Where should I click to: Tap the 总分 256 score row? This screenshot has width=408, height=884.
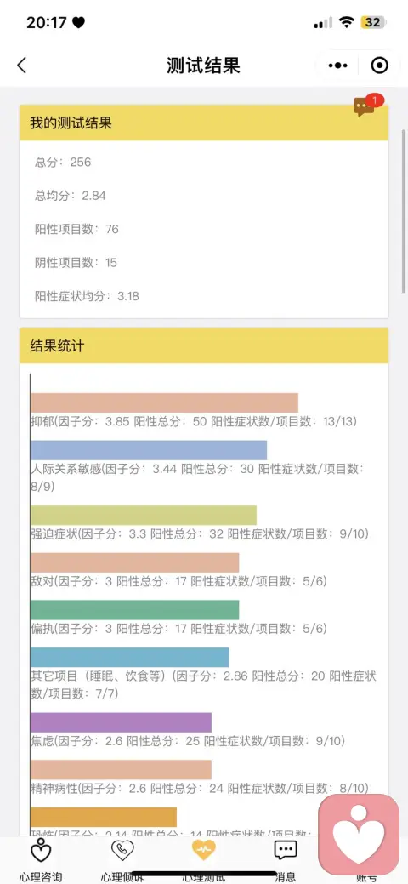click(x=63, y=163)
